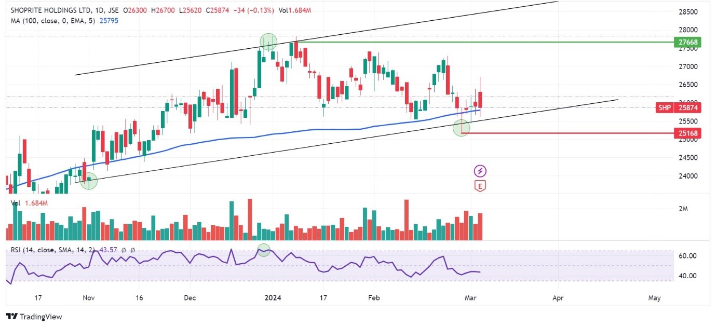Select the Vol 1.684M volume legend
The height and width of the screenshot is (327, 716).
(30, 203)
